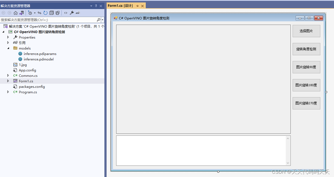The width and height of the screenshot is (334, 177).
Task: Expand the Properties node
Action: [8, 37]
